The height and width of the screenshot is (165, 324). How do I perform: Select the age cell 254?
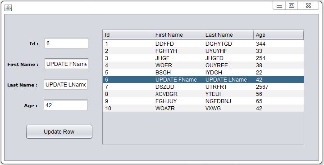coord(278,58)
